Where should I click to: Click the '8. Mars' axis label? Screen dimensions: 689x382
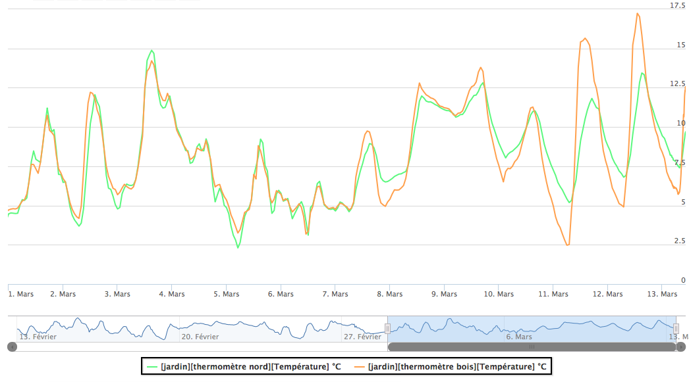tap(390, 294)
